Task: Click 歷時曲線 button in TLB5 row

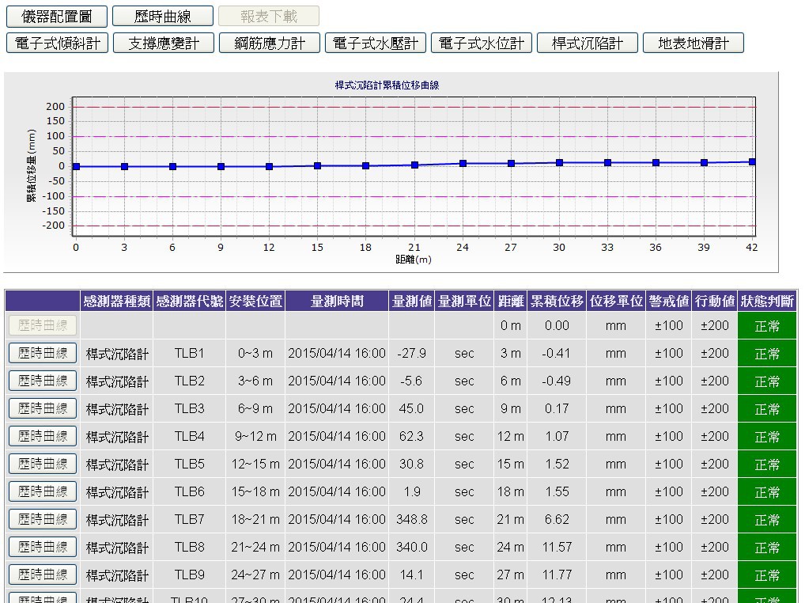Action: pos(43,464)
